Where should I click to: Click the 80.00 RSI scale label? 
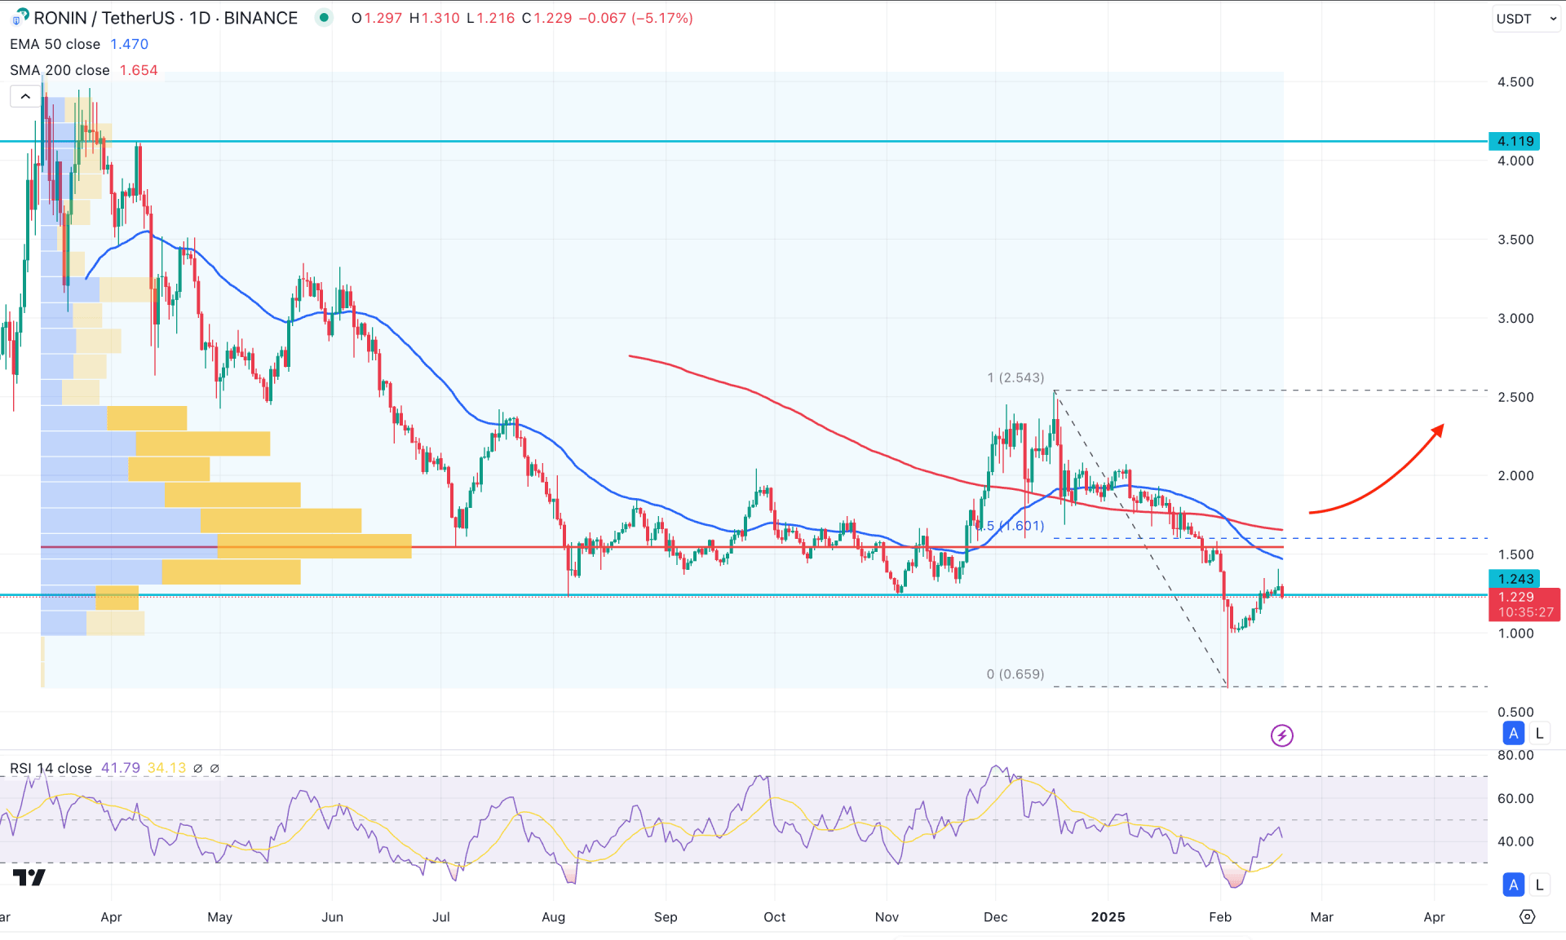[1515, 755]
